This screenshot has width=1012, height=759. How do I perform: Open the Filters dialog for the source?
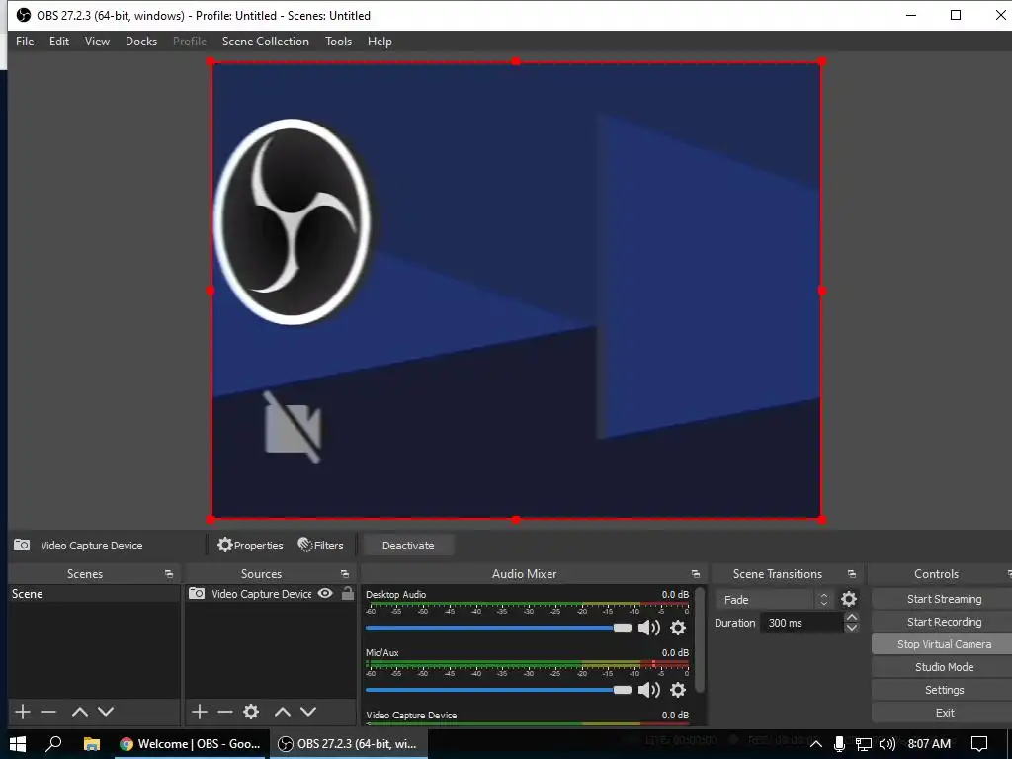pos(321,546)
